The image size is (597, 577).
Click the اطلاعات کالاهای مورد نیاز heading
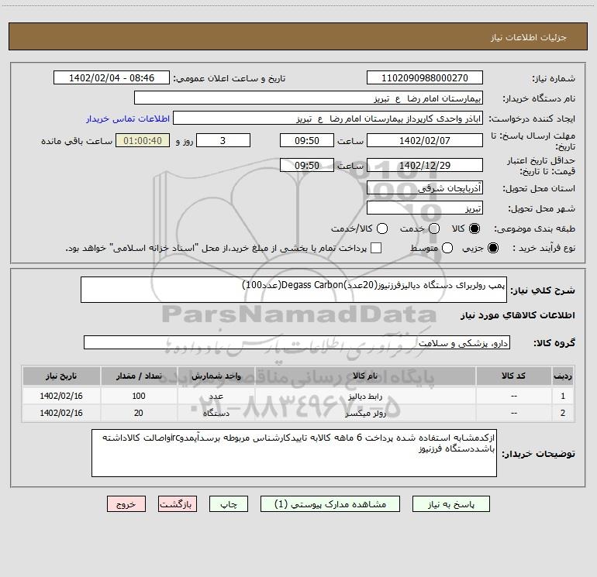click(x=517, y=315)
